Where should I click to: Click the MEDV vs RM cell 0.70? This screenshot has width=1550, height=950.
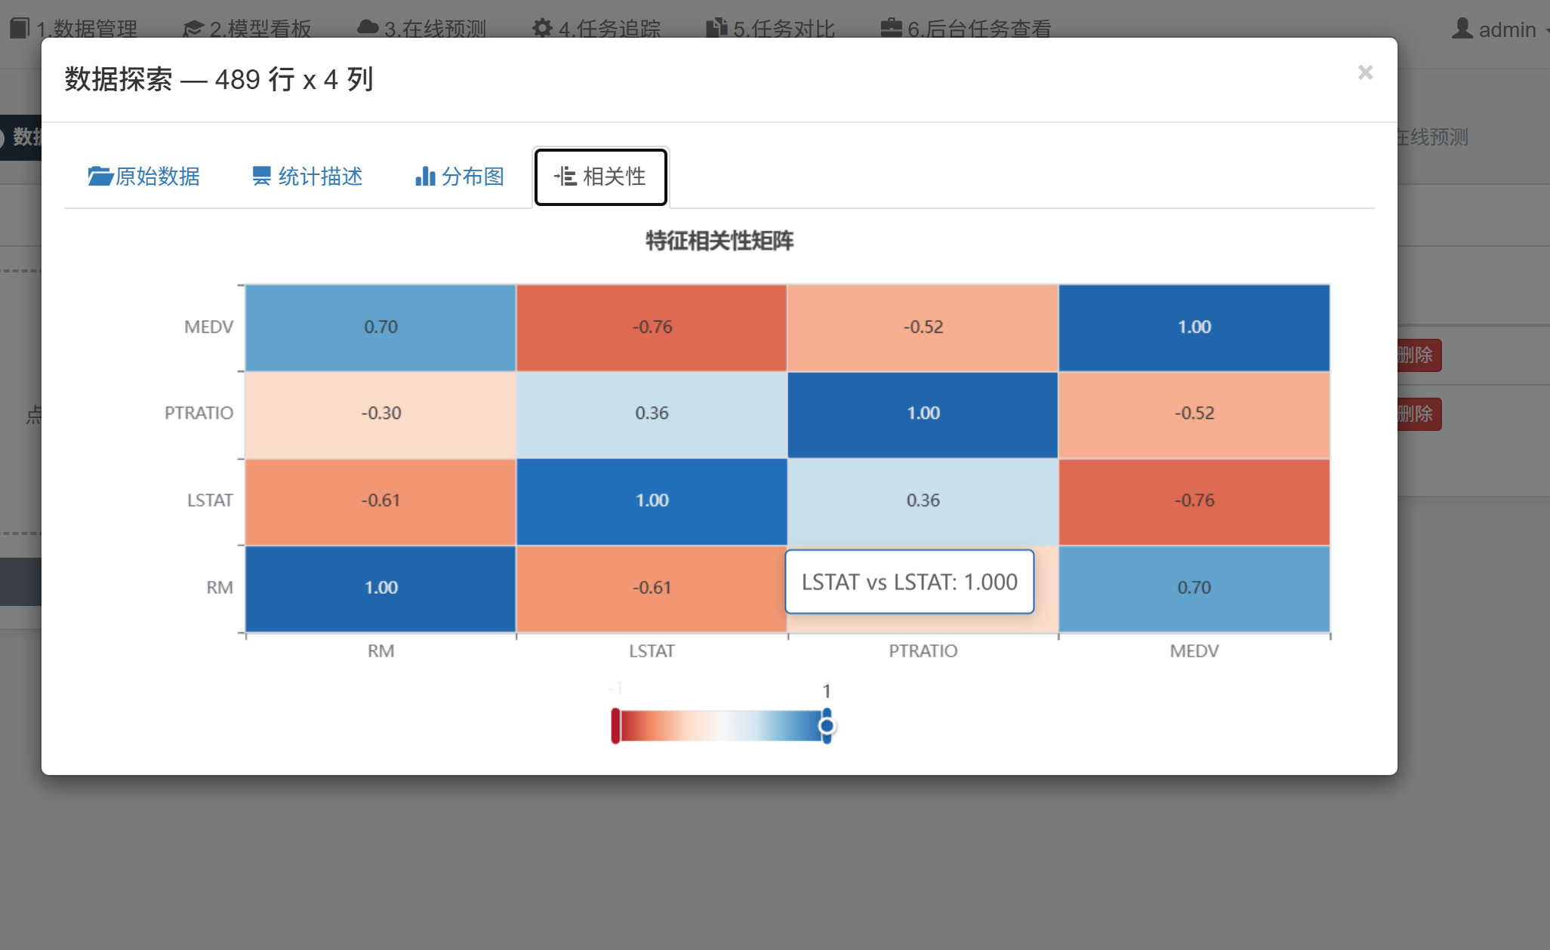tap(381, 327)
